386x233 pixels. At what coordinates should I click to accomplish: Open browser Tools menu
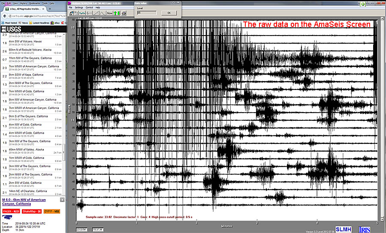click(45, 3)
